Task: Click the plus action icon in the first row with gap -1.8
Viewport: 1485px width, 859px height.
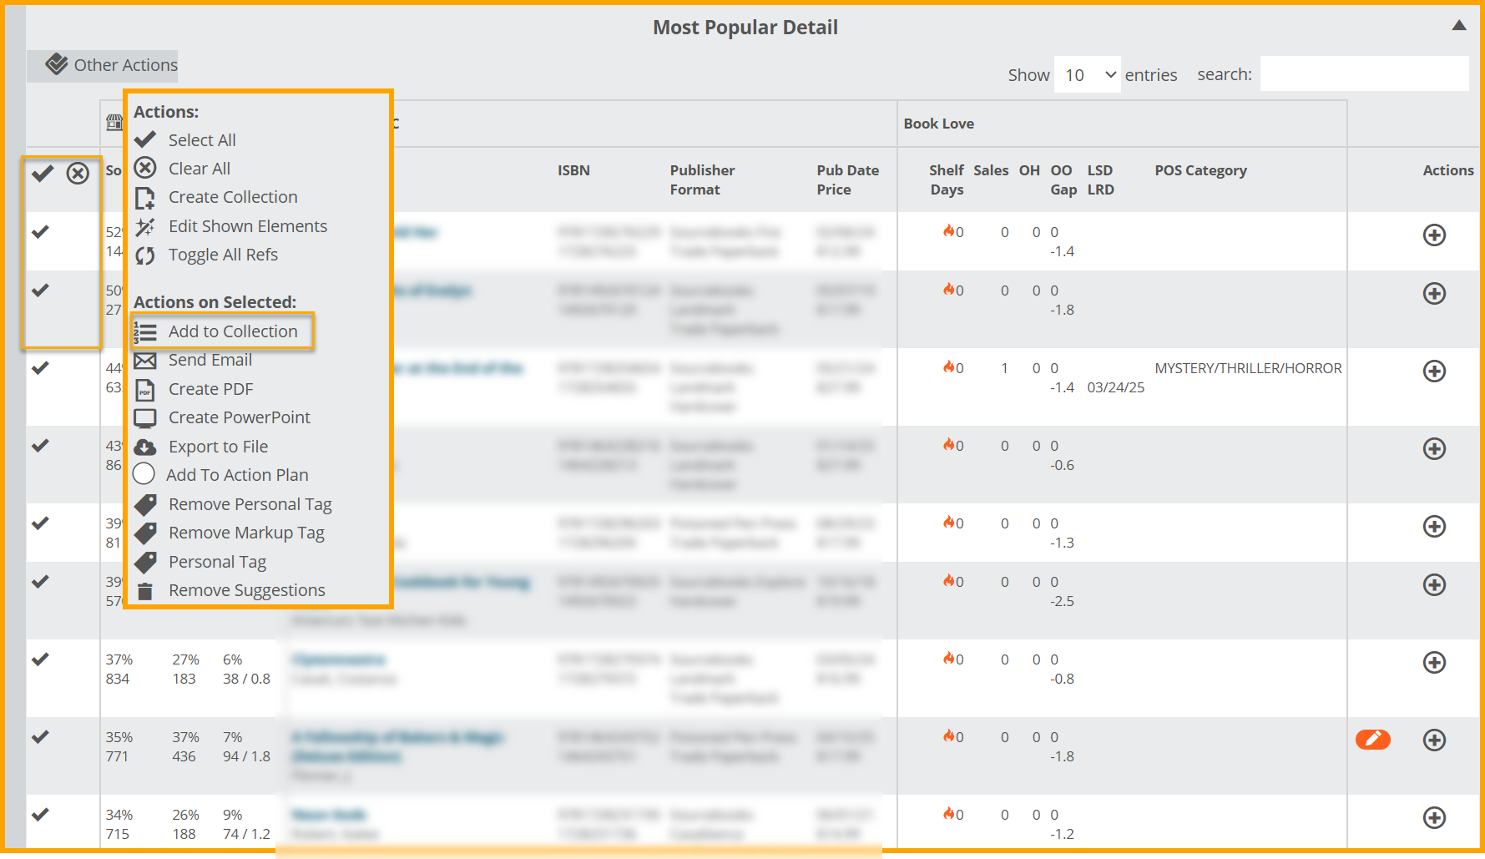Action: tap(1434, 294)
